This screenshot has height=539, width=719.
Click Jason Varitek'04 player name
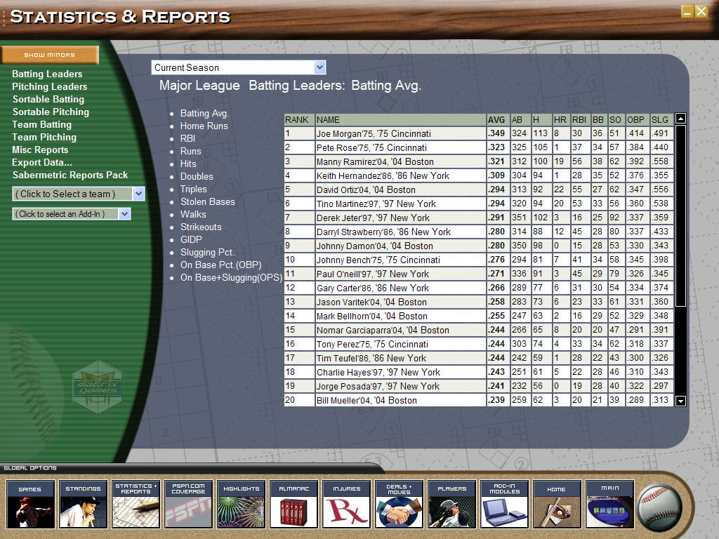coord(371,302)
